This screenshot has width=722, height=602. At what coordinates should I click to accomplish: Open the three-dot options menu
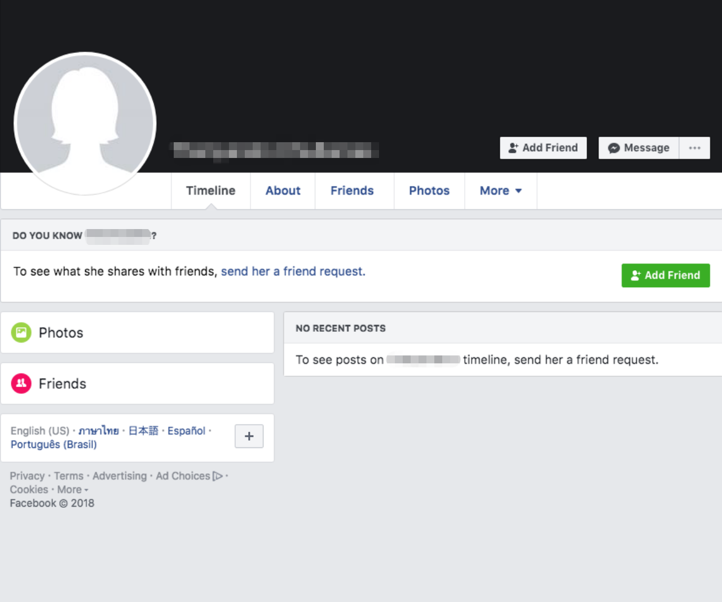[x=694, y=148]
